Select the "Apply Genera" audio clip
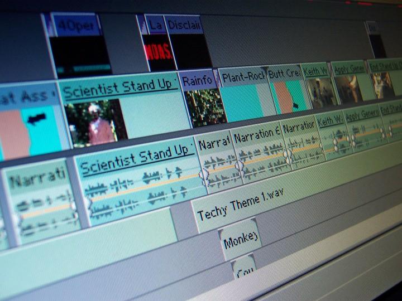The height and width of the screenshot is (301, 402). [365, 128]
